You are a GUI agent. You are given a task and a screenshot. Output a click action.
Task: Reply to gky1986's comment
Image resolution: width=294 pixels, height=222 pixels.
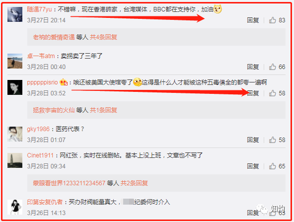(253, 140)
